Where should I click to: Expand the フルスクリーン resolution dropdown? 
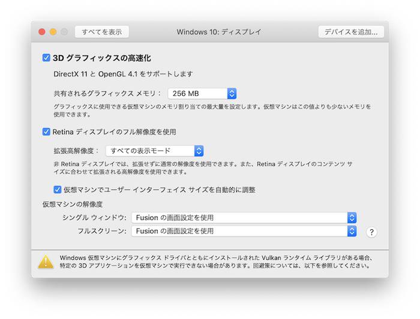(244, 231)
